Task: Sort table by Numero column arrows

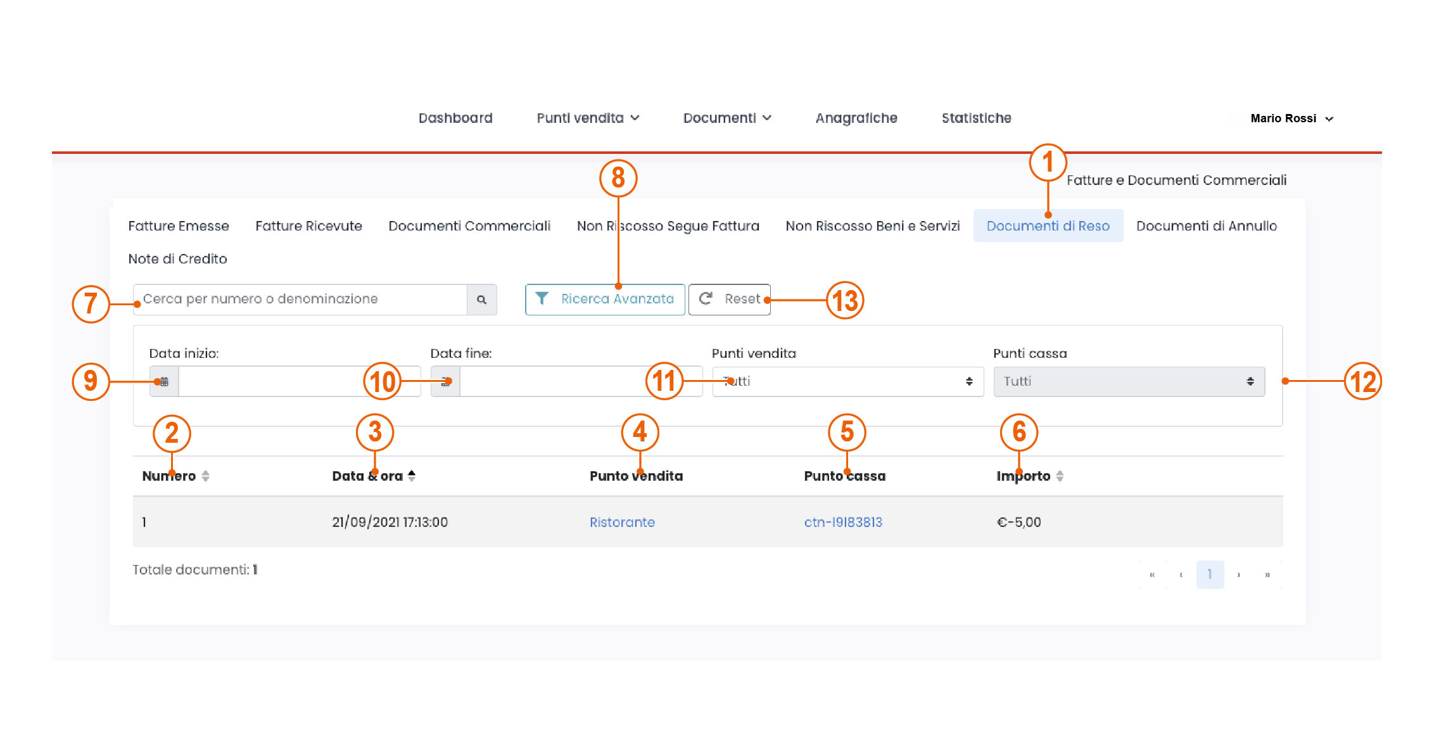Action: pos(205,476)
